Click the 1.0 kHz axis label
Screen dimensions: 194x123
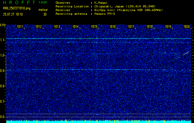pos(2,56)
